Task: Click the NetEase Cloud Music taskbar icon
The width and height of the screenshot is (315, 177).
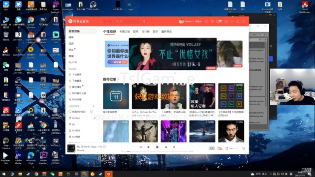Action: 109,174
